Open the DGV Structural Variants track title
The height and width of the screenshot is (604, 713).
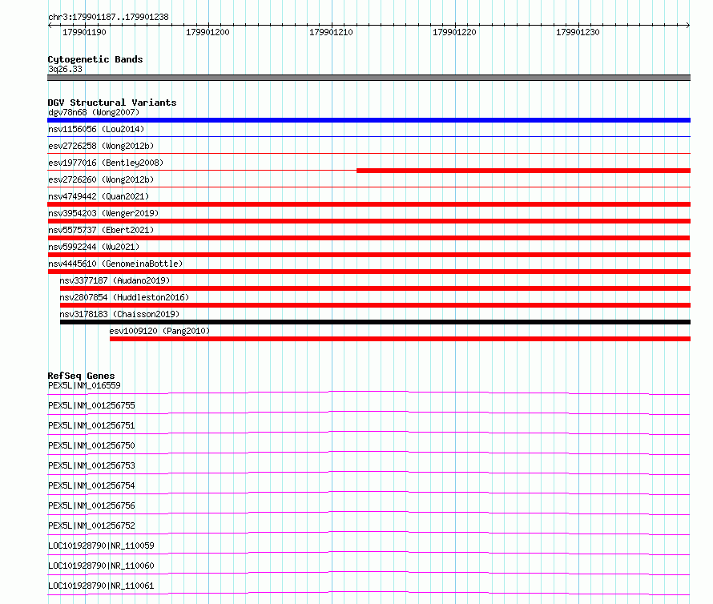(112, 103)
